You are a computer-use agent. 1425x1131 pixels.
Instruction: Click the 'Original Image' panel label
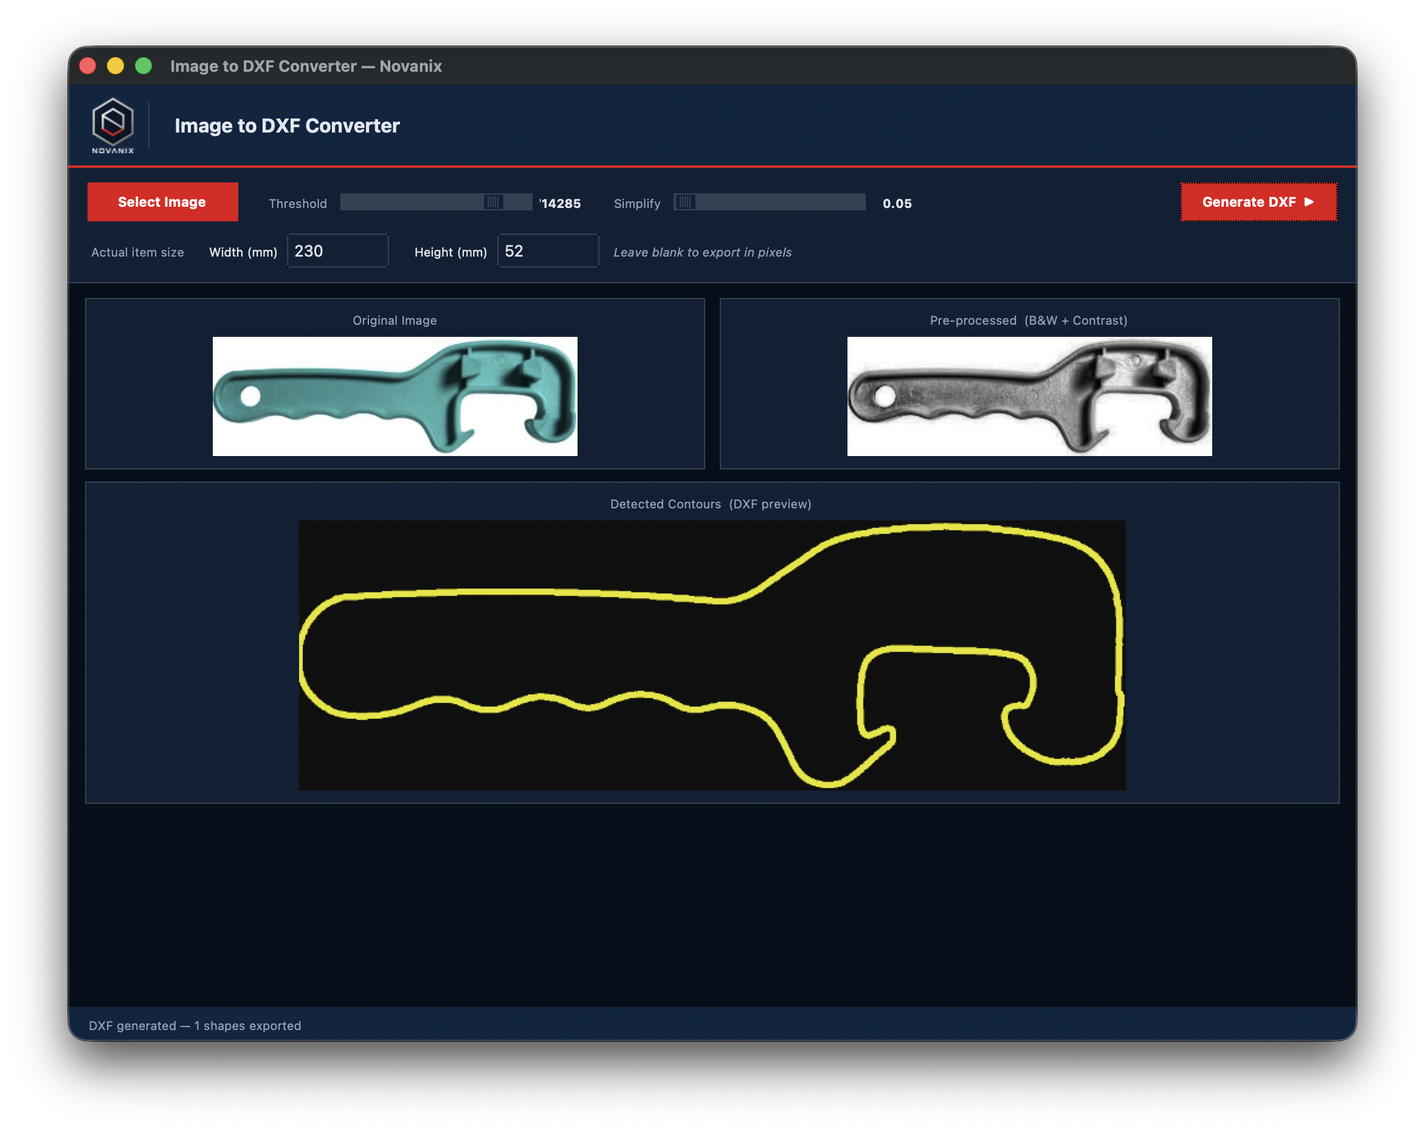pyautogui.click(x=395, y=320)
